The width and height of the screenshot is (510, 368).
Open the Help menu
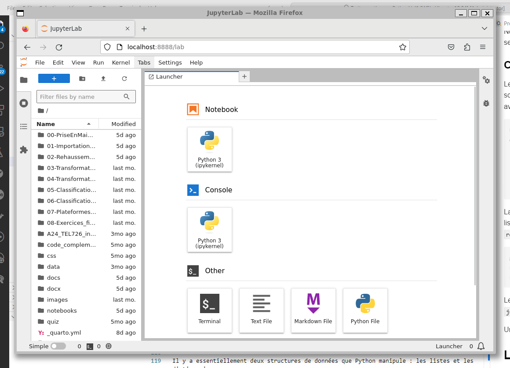pos(197,62)
